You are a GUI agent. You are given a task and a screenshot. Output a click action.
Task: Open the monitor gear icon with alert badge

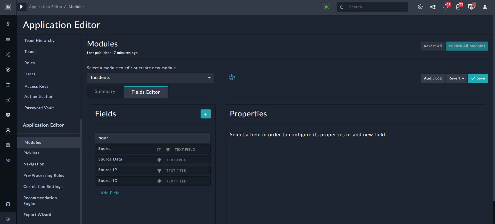point(472,7)
